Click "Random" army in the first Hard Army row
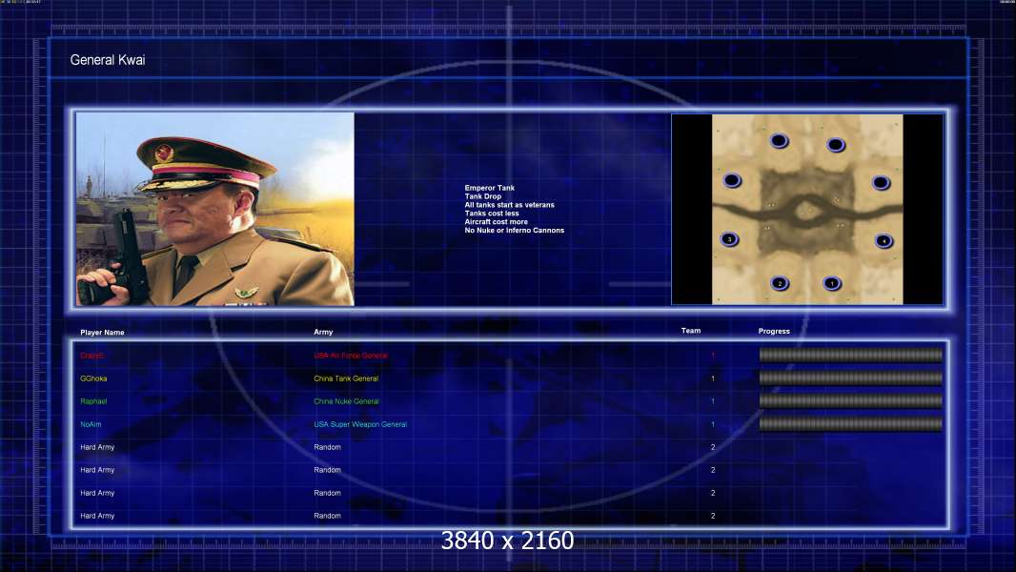 pyautogui.click(x=327, y=447)
